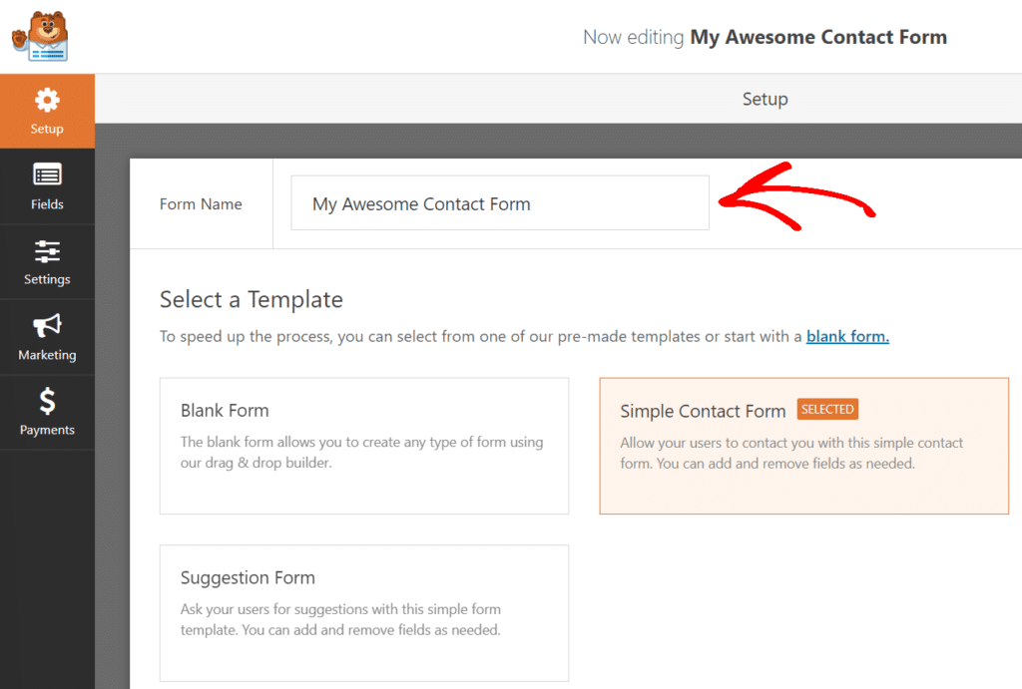
Task: Pick the Suggestion Form template card
Action: [363, 613]
